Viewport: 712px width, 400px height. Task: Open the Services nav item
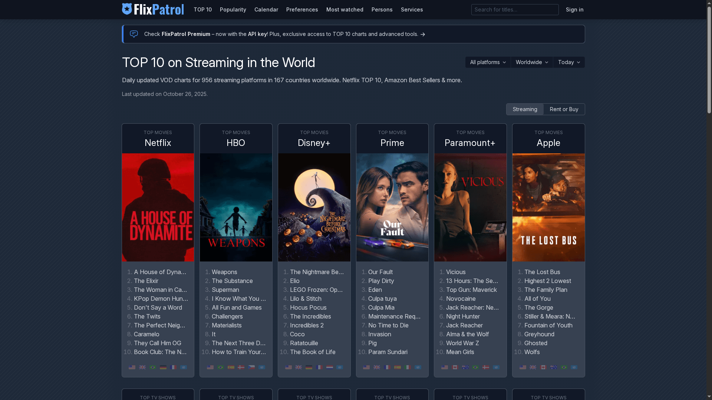pos(412,10)
